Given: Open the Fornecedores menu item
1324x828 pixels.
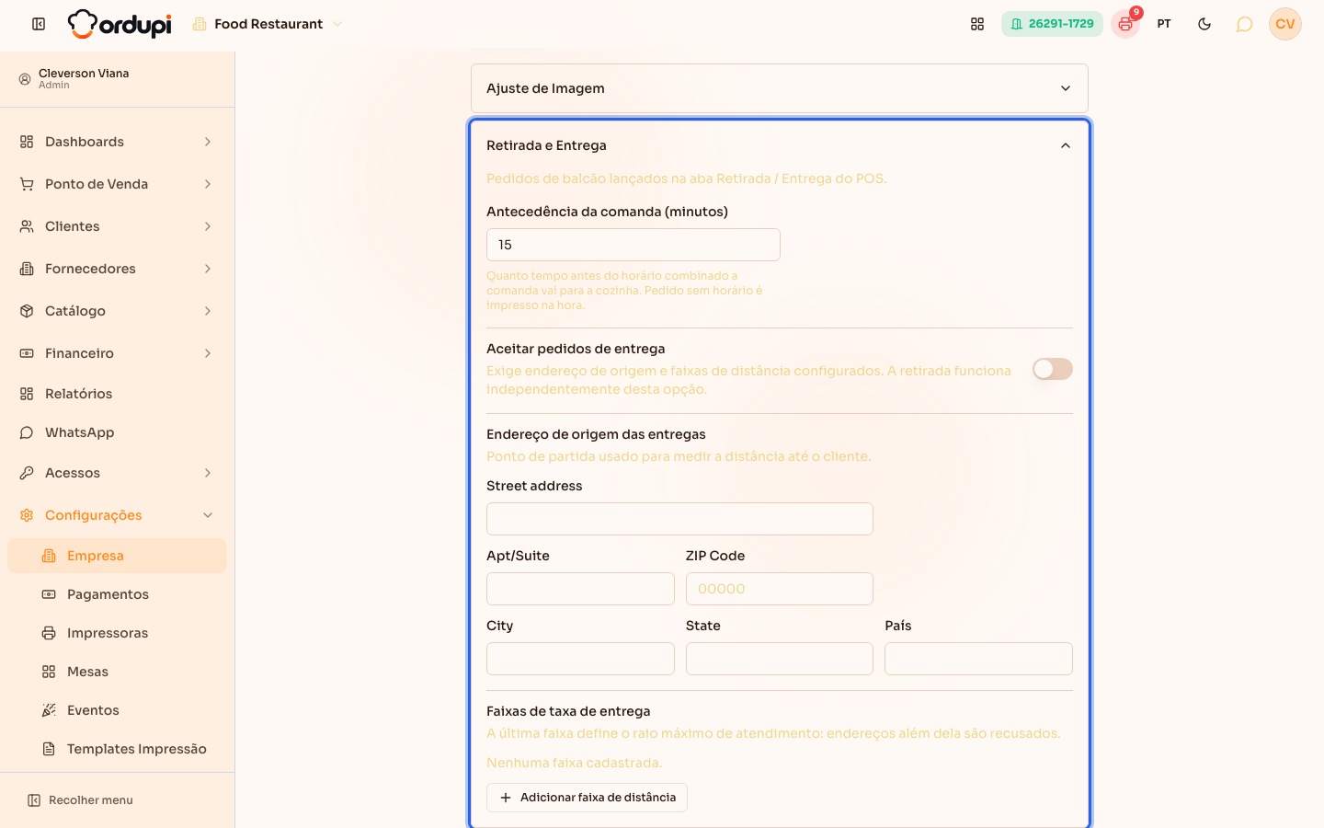Looking at the screenshot, I should pos(117,269).
